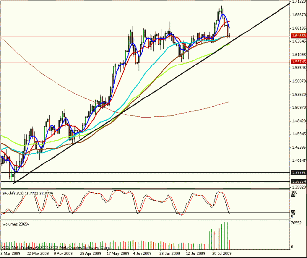Click the black 1.38595 level label
The width and height of the screenshot is (307, 258).
298,173
